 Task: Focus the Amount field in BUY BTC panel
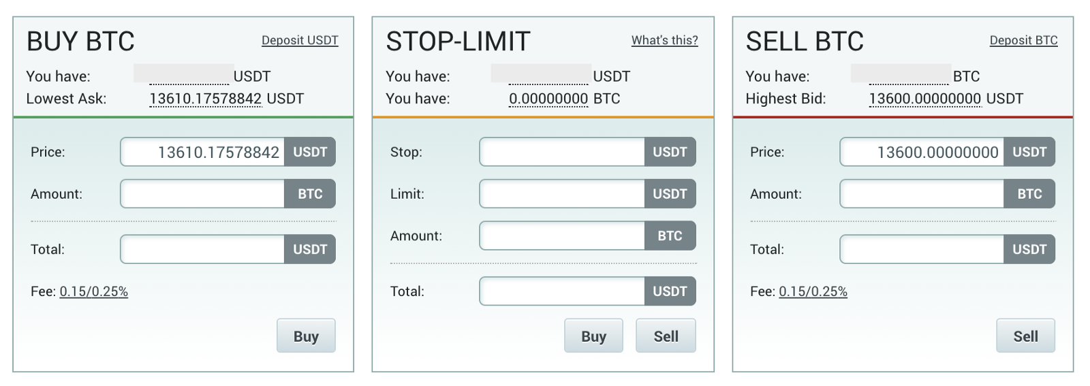[203, 194]
